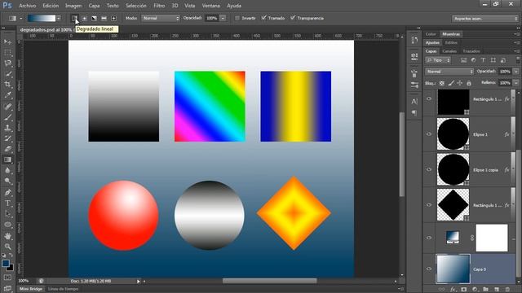Lock transparent pixels in Capas panel
Viewport: 522px width, 293px height.
click(x=442, y=83)
